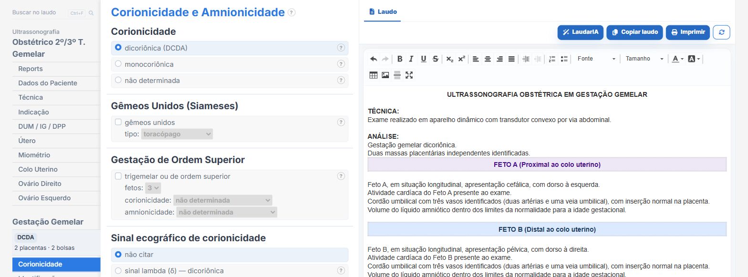The height and width of the screenshot is (277, 748).
Task: Open help icon for dicoriônica (DCDA)
Action: click(x=341, y=48)
